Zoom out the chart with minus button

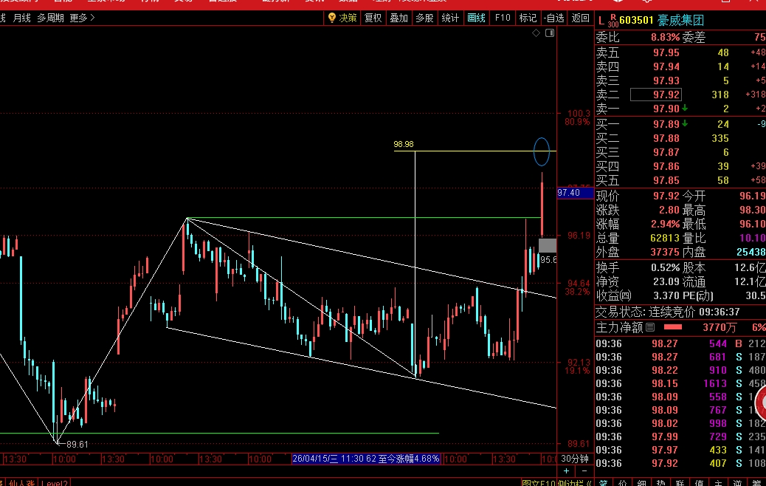(584, 470)
